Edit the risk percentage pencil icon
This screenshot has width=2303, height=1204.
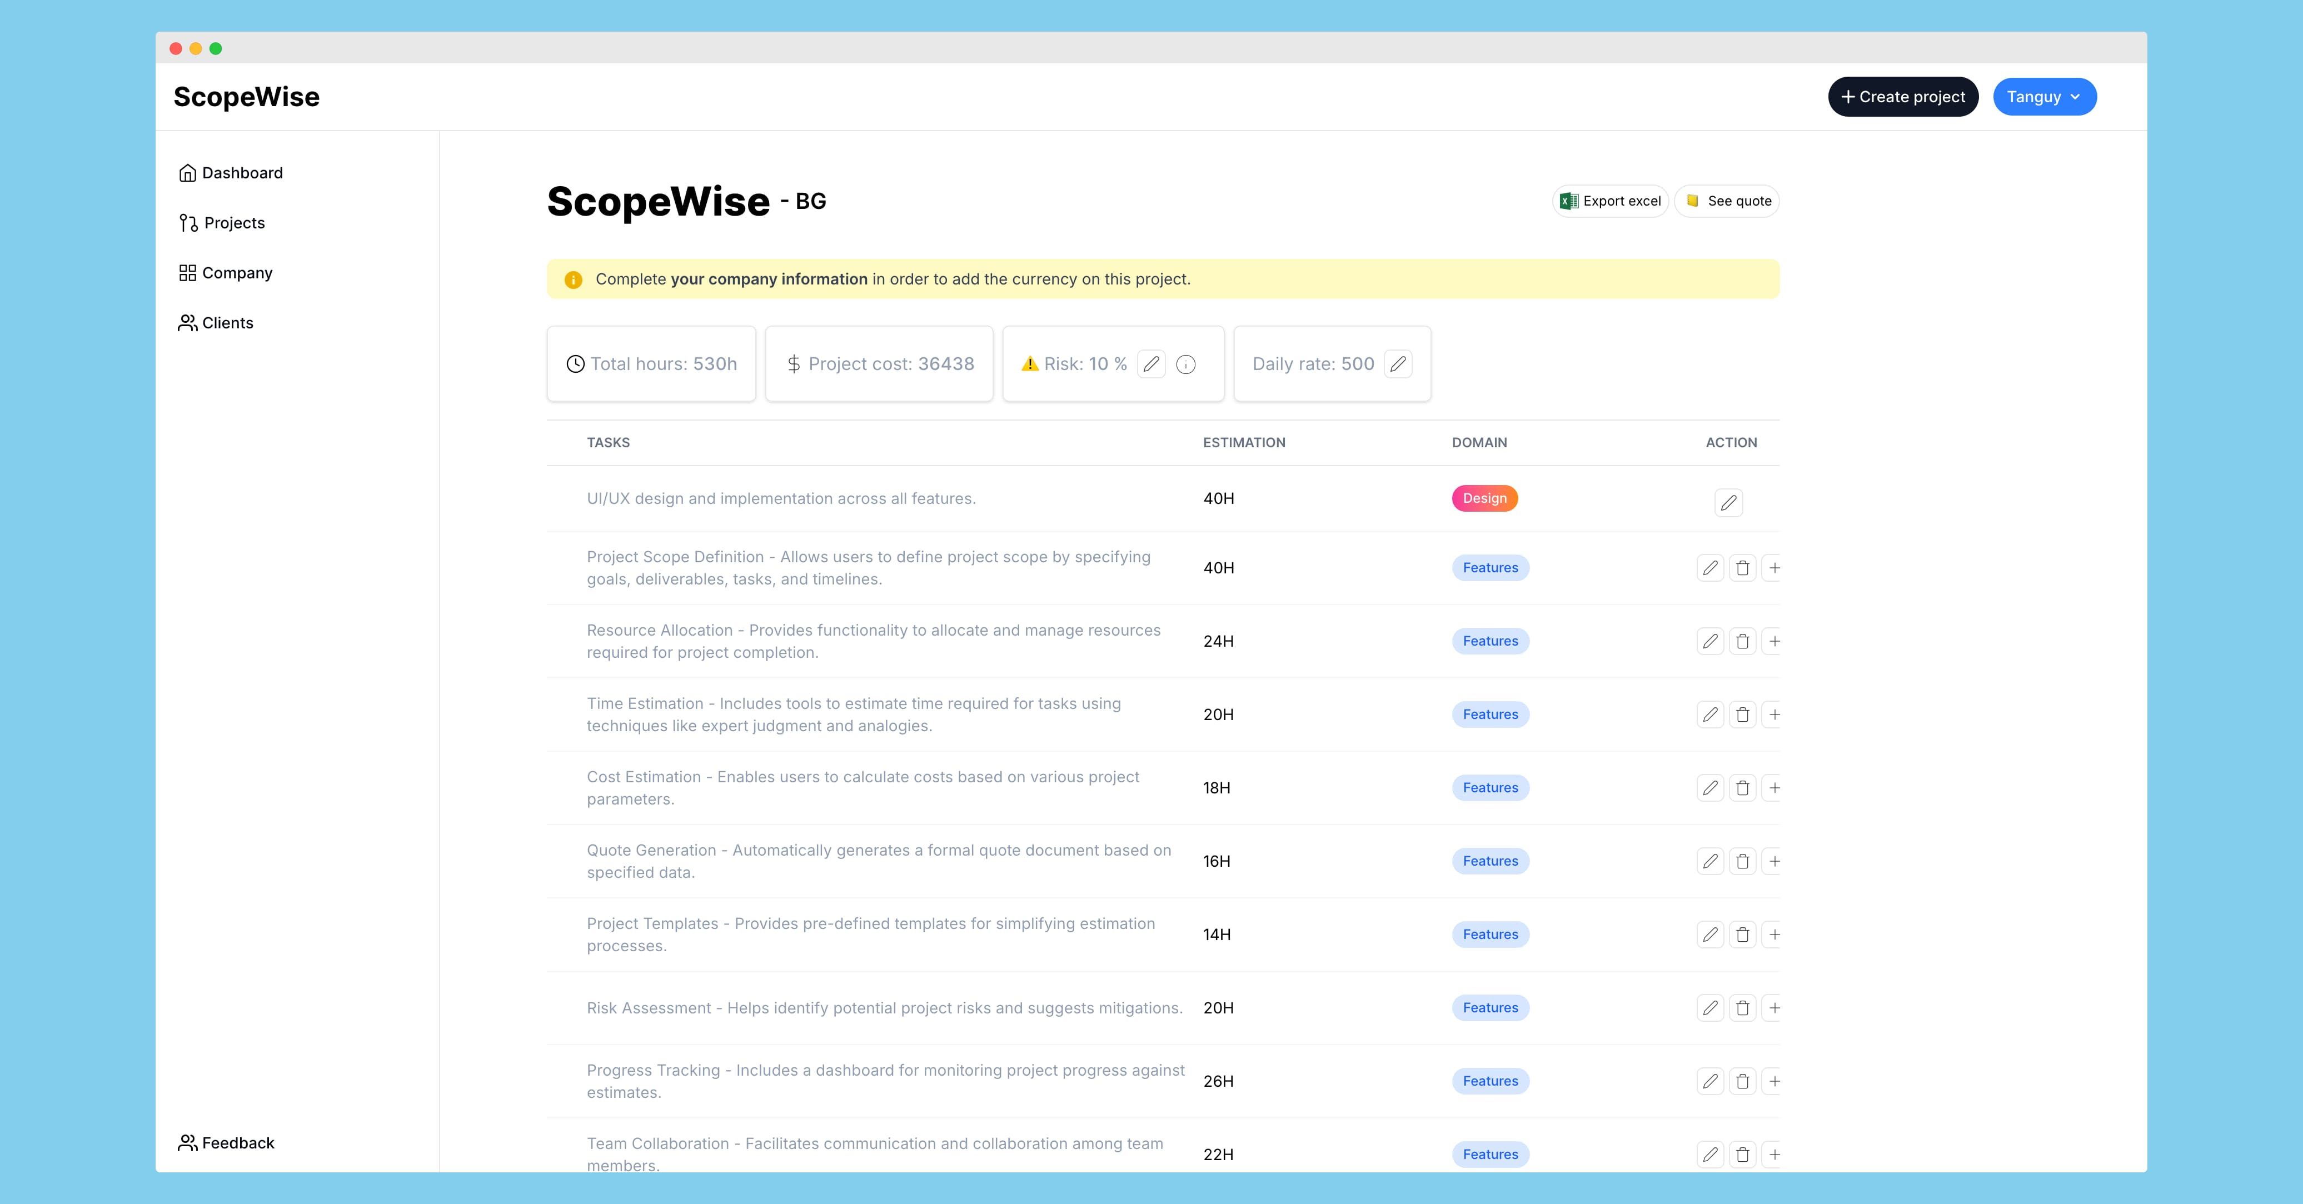point(1151,364)
